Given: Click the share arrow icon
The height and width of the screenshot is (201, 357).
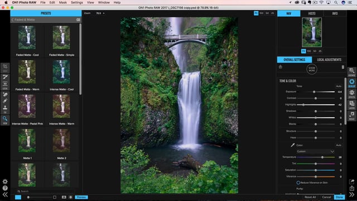Looking at the screenshot, I should pos(352,181).
